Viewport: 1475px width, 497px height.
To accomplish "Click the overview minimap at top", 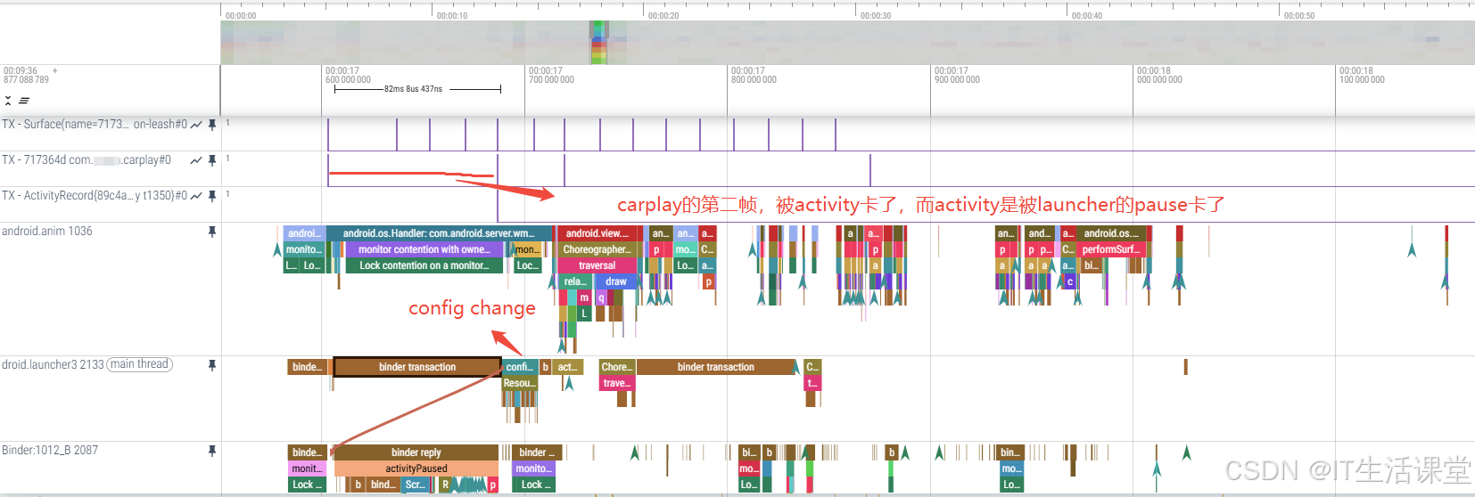I will click(x=847, y=43).
